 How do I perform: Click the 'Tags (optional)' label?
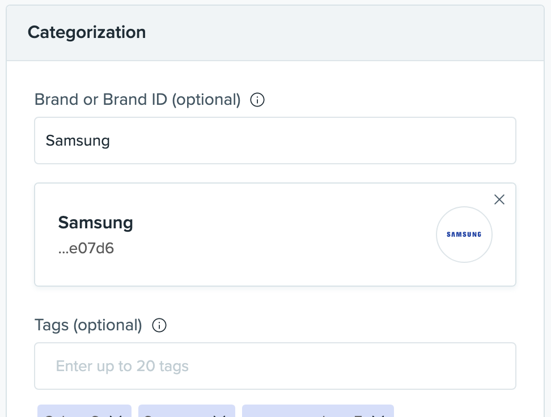88,325
